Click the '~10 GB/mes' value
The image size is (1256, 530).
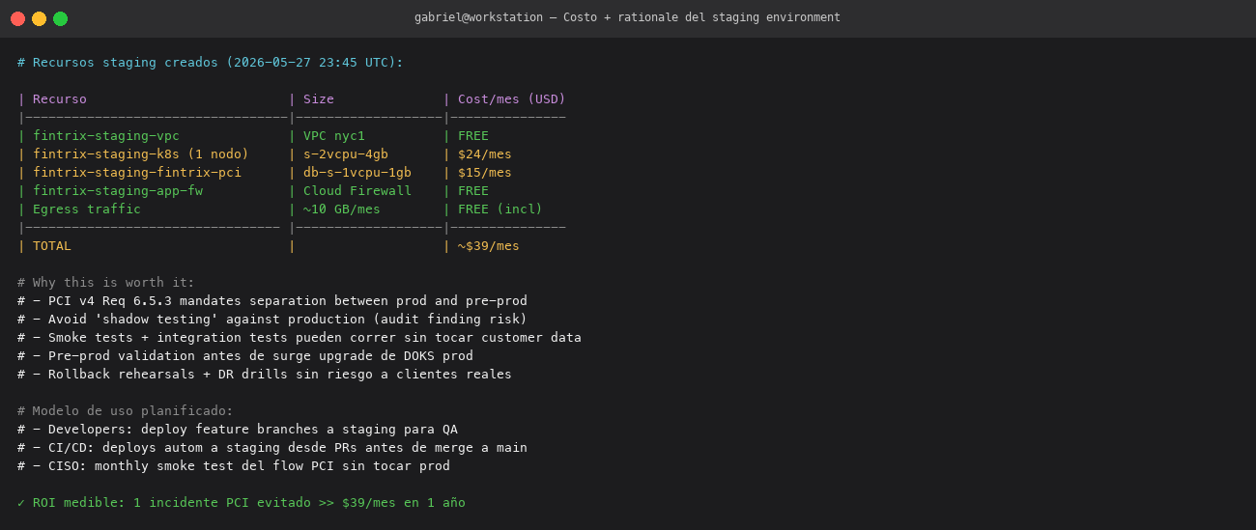pyautogui.click(x=342, y=209)
